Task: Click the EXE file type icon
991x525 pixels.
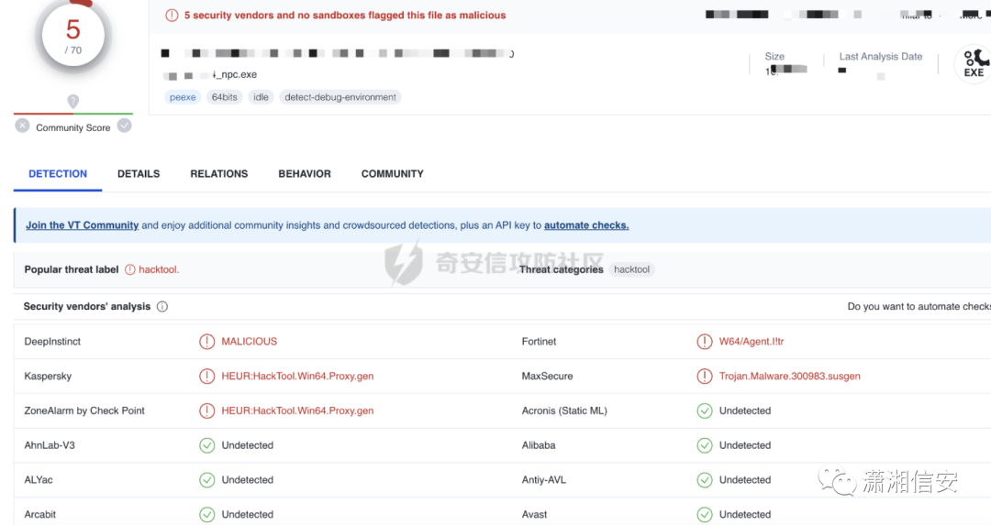Action: click(974, 64)
